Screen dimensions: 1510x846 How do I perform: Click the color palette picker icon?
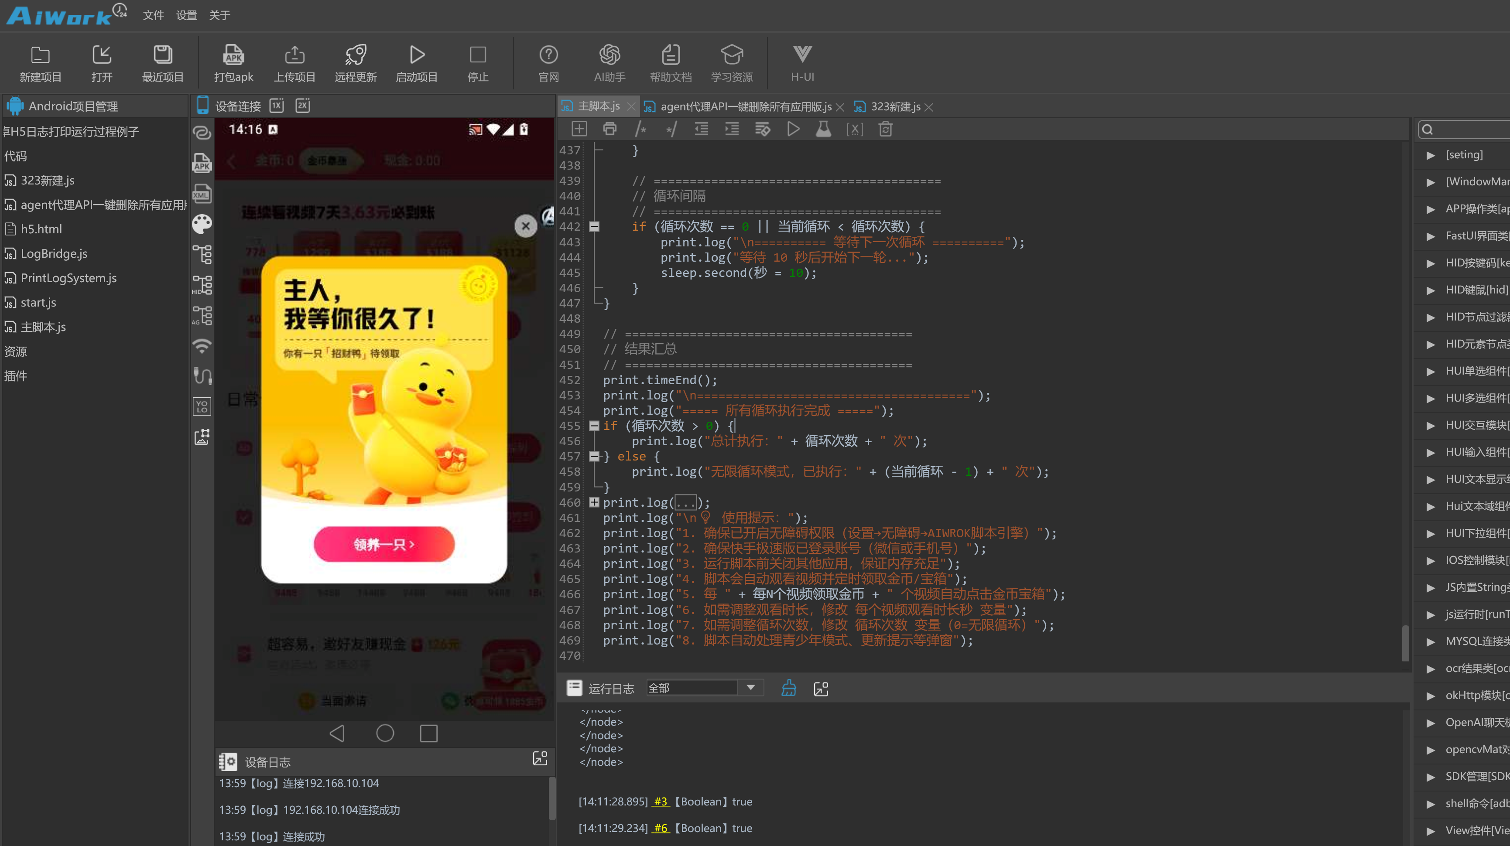202,224
